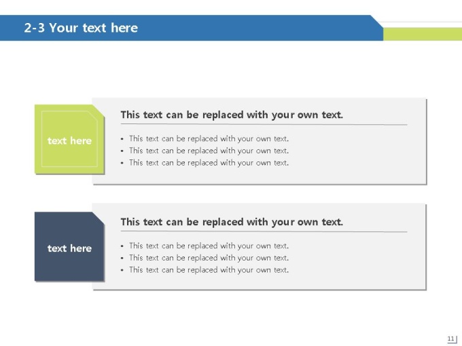Click the dark blue 'text here' box
Image resolution: width=462 pixels, height=346 pixels.
point(69,246)
